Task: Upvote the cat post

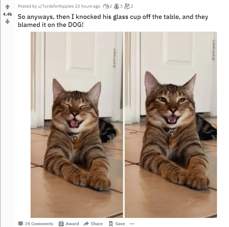Action: (7, 7)
